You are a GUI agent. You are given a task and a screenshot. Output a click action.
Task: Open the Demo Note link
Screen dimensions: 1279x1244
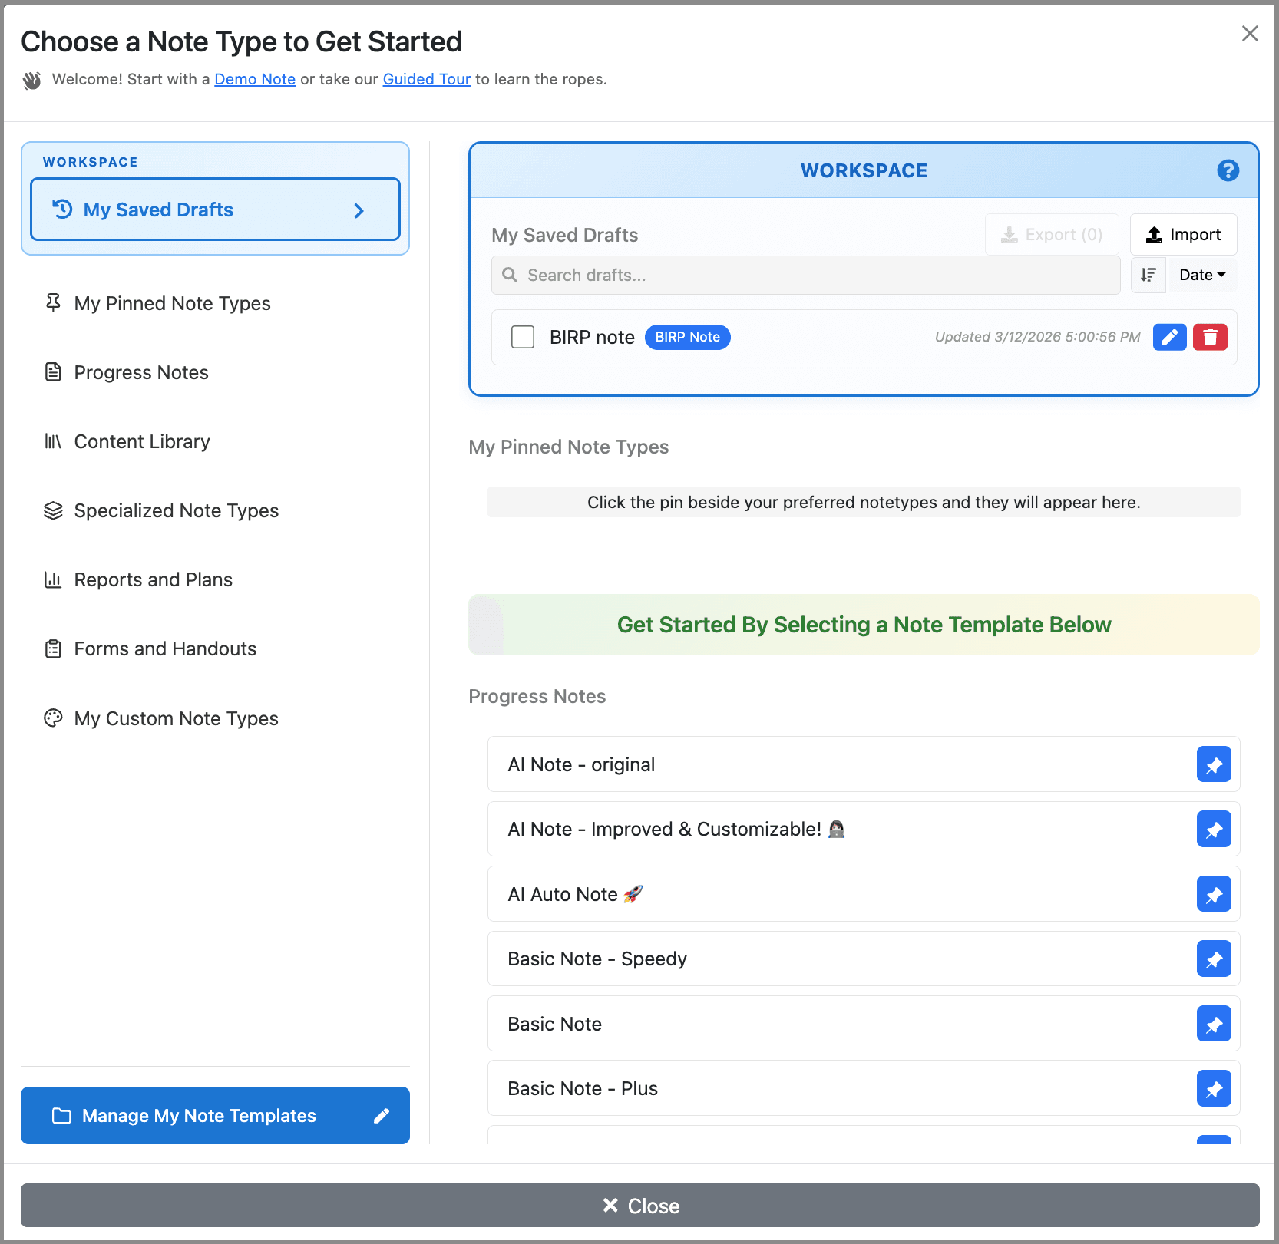pos(255,79)
